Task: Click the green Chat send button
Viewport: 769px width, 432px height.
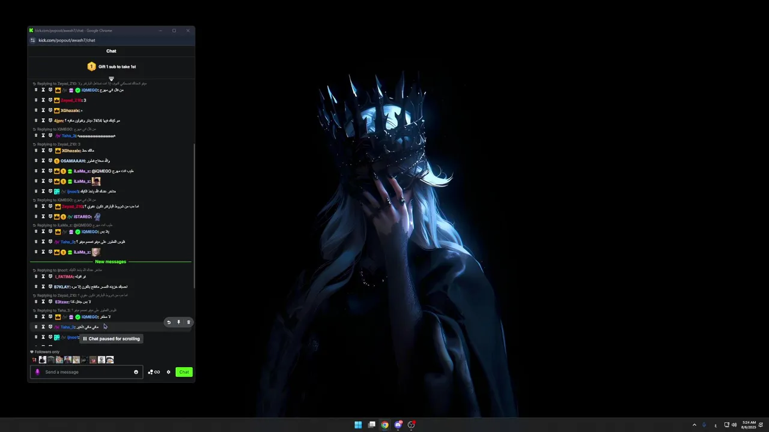Action: [x=184, y=372]
